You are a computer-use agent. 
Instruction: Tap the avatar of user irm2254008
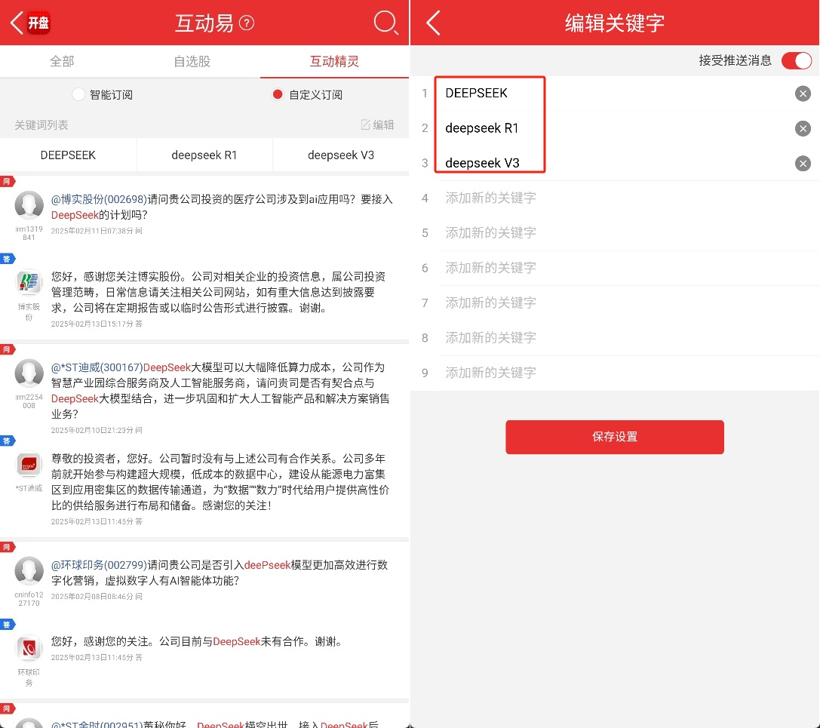[x=29, y=373]
